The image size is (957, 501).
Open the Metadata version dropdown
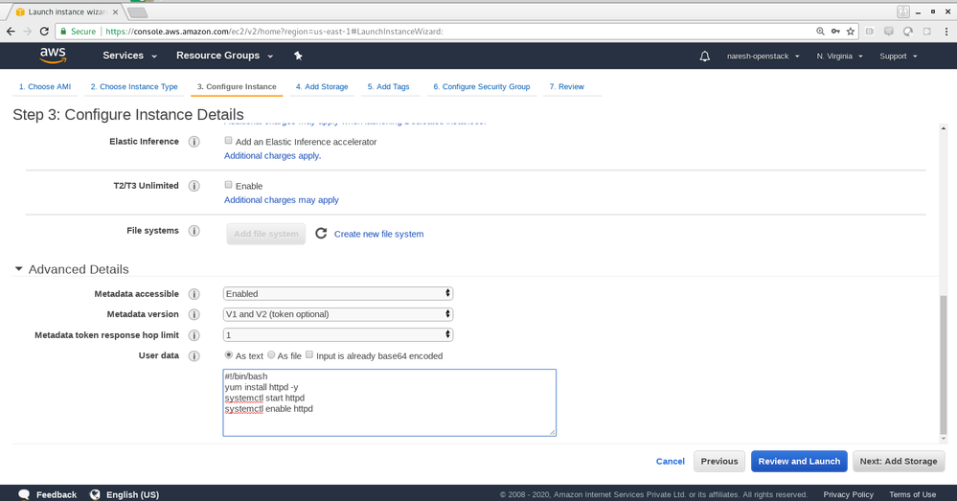pos(337,314)
